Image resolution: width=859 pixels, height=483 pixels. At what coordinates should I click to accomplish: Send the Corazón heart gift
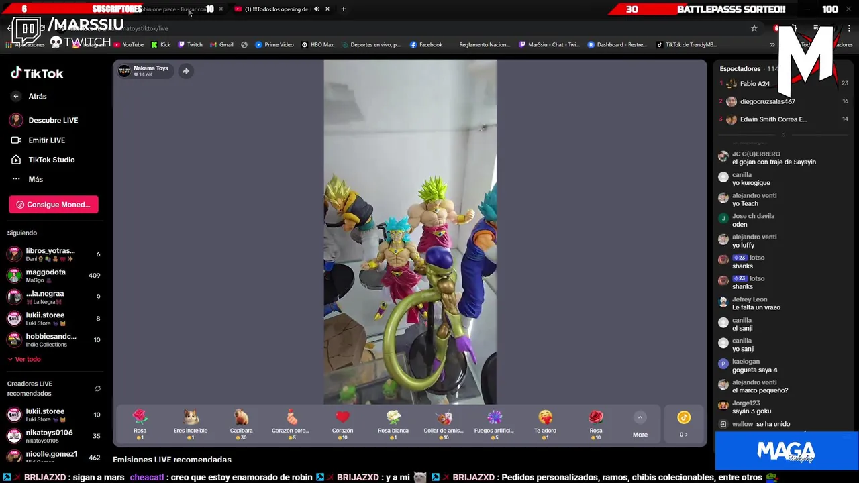click(x=342, y=424)
